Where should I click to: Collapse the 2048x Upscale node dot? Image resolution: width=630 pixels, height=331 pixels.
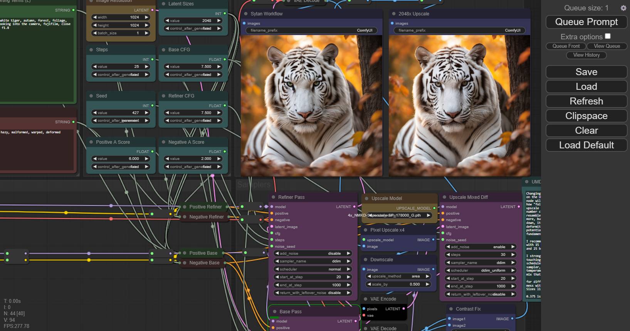[x=394, y=14]
